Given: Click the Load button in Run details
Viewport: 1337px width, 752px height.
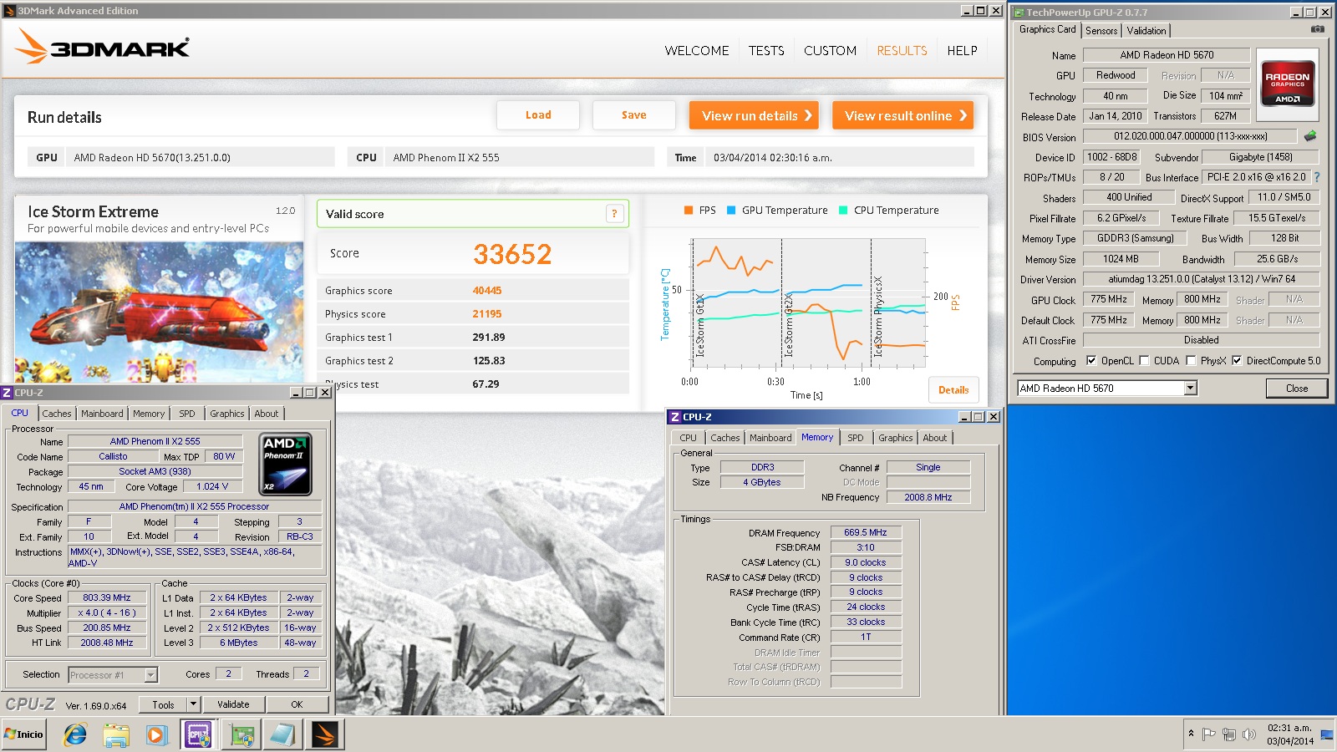Looking at the screenshot, I should pos(538,115).
